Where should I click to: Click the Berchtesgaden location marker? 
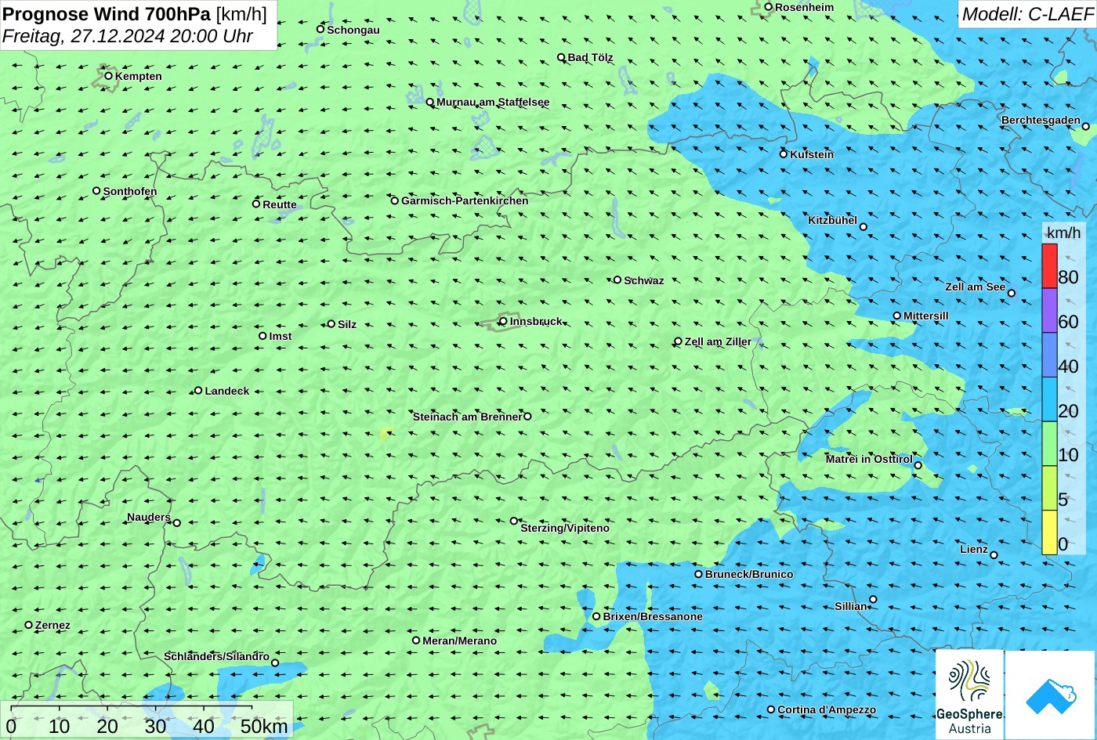pos(1085,126)
